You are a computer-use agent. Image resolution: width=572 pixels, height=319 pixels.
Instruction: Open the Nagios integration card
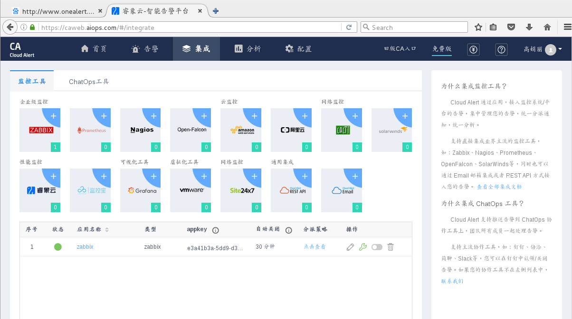pyautogui.click(x=140, y=130)
